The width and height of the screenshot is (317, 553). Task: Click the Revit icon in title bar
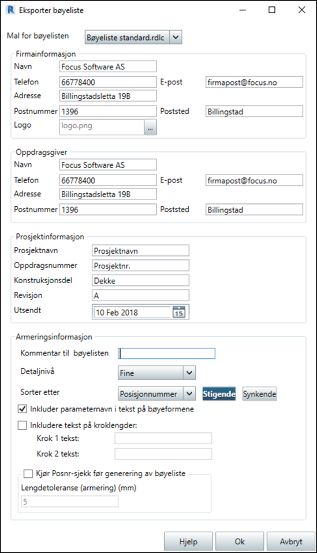(12, 10)
